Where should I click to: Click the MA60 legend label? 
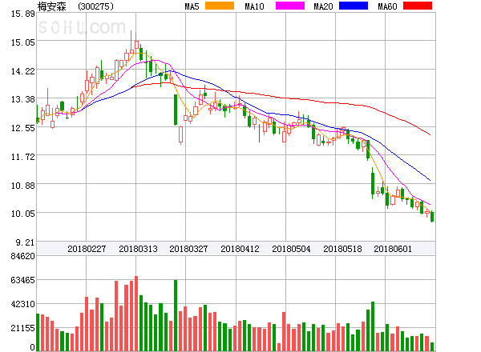(387, 6)
